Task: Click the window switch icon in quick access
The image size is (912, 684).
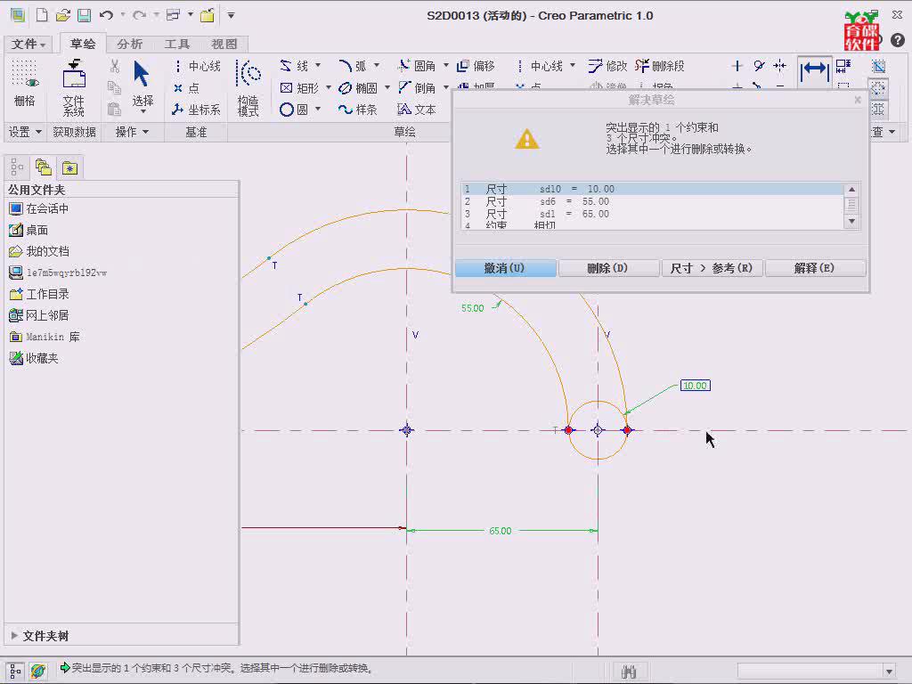Action: [x=173, y=15]
